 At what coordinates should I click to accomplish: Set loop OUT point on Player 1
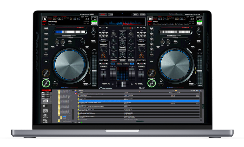pyautogui.click(x=63, y=42)
